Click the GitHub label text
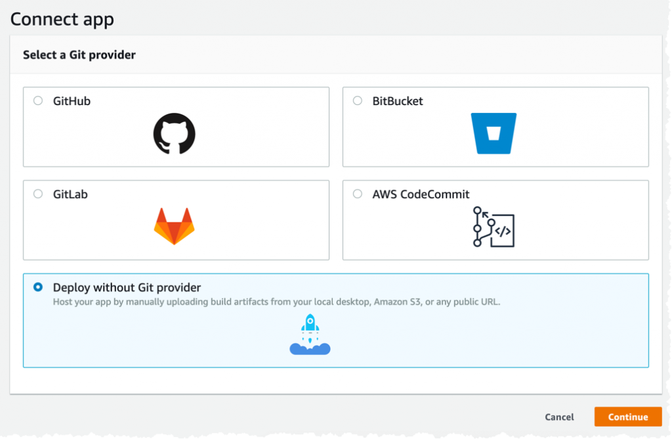Viewport: 672px width, 439px height. [72, 101]
